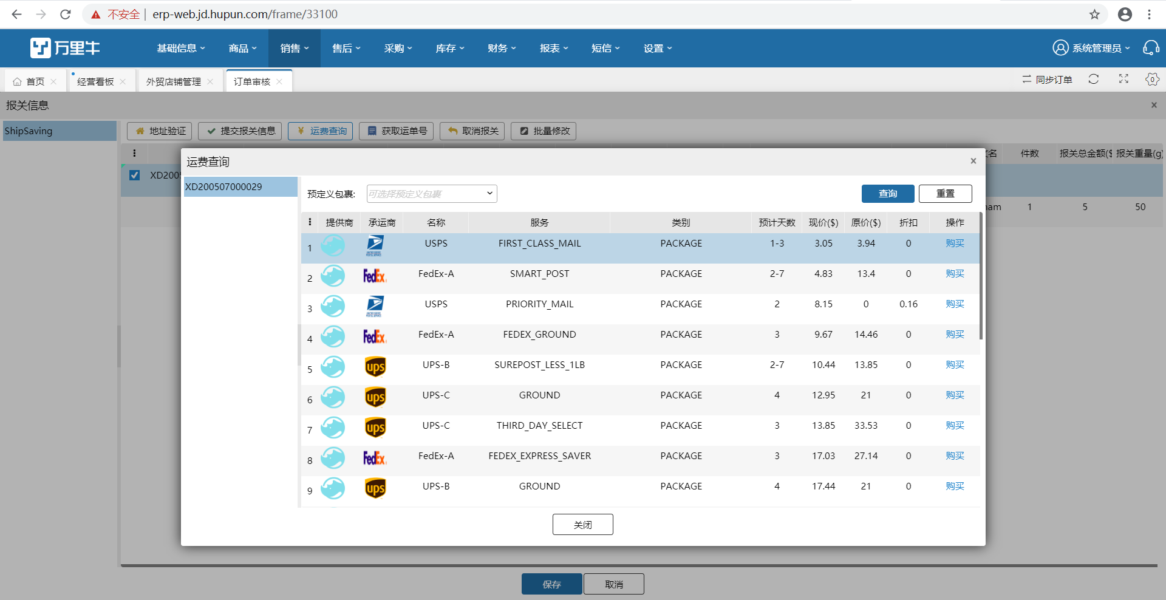
Task: Click the 获取运单号 toolbar button
Action: (396, 131)
